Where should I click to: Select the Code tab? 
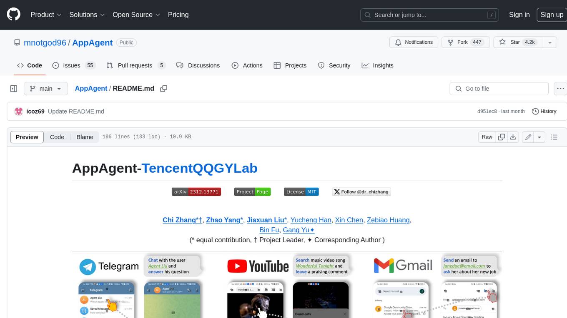tap(29, 65)
